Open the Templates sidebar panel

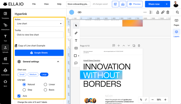(x=5, y=15)
